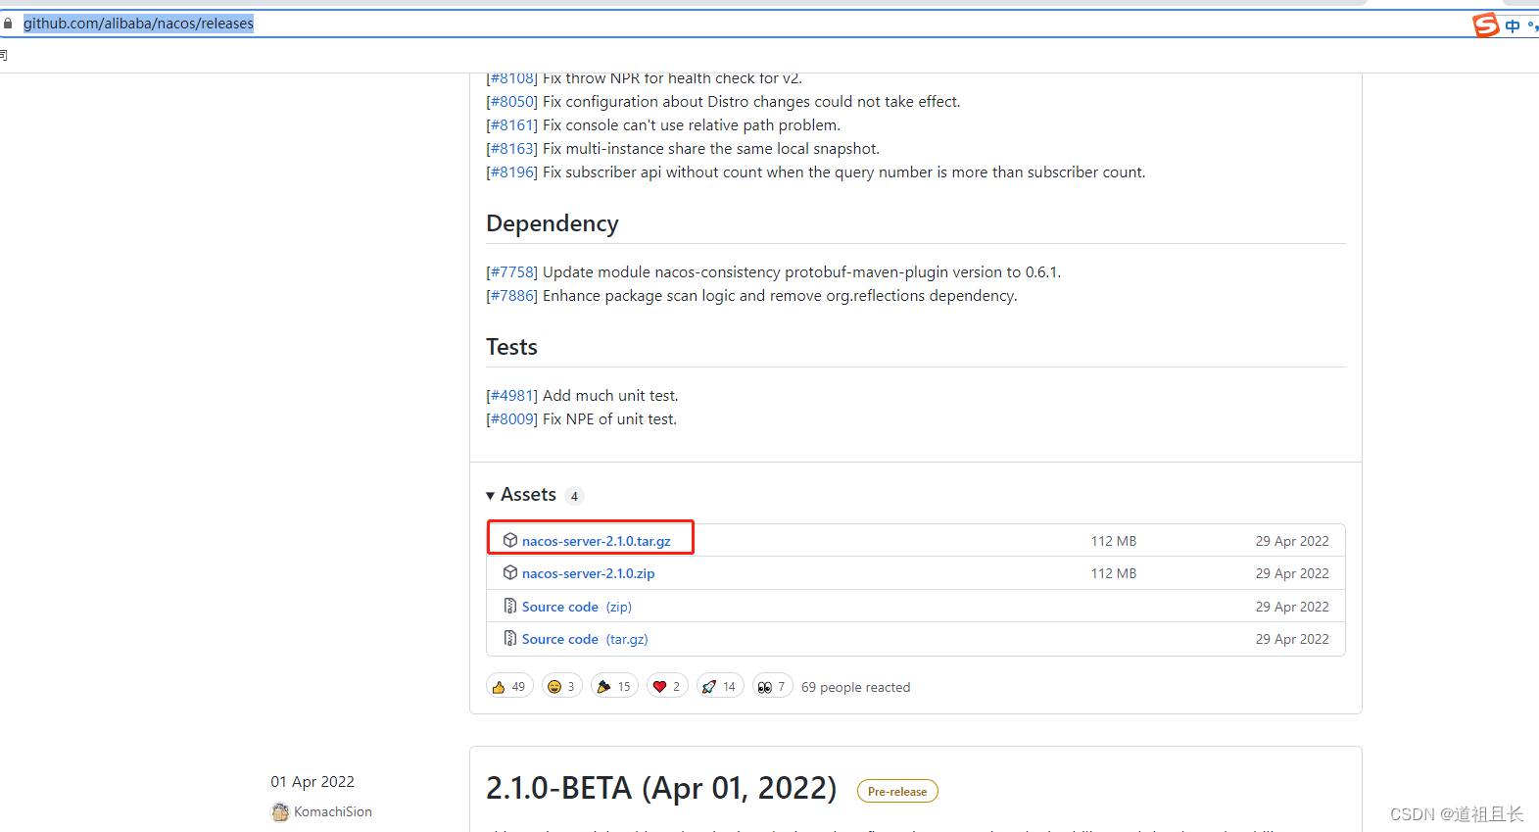This screenshot has width=1539, height=832.
Task: Download nacos-server-2.1.0.tar.gz
Action: tap(596, 541)
